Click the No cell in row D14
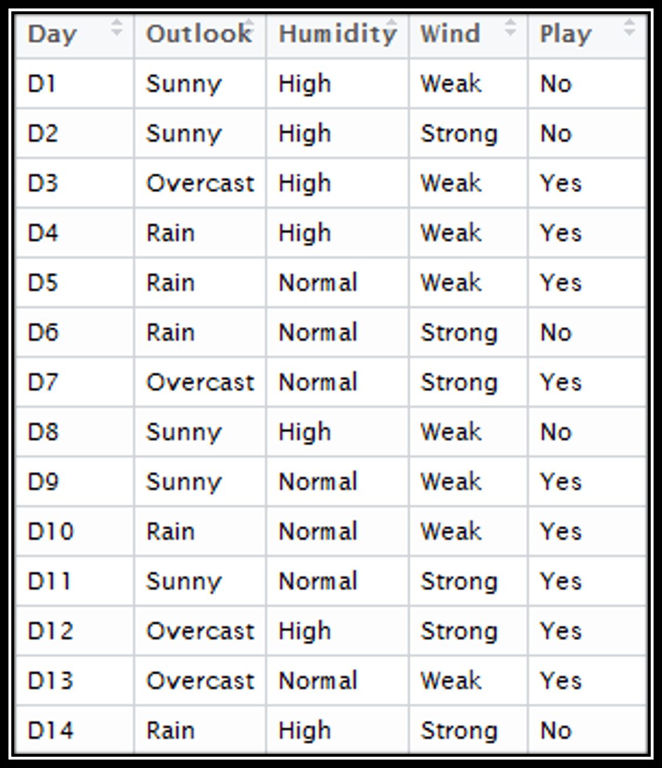 [x=555, y=731]
